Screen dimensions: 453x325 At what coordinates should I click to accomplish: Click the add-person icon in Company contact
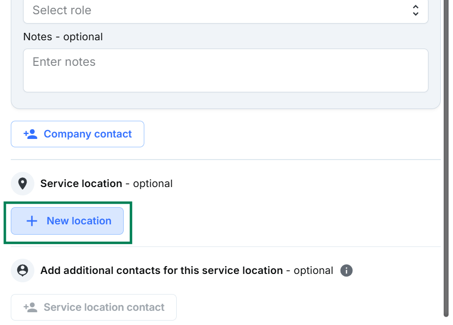point(30,134)
